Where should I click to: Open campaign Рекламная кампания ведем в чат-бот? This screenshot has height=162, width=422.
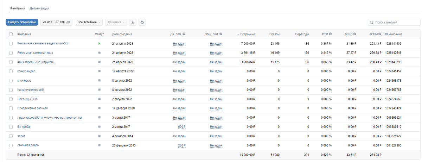pos(42,44)
